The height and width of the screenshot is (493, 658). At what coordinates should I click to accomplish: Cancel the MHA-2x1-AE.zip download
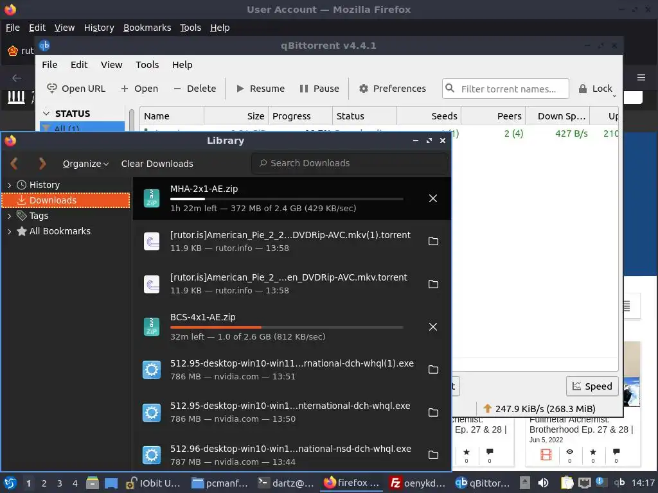433,198
